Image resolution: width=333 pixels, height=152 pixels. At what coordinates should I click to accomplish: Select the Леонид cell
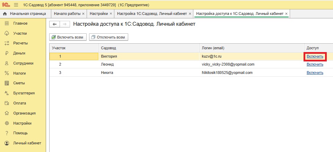(149, 65)
